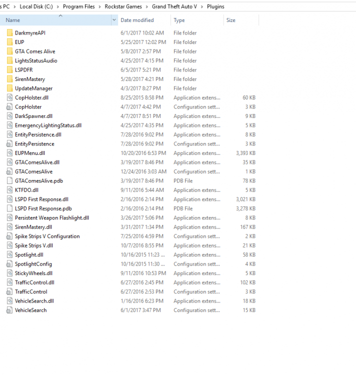Screen dimensions: 356x375
Task: Click the 9/11/2016 5:44 AM date of KTFDO.dll
Action: click(142, 190)
